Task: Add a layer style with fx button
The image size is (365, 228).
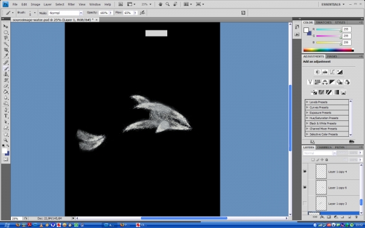Action: pos(322,217)
